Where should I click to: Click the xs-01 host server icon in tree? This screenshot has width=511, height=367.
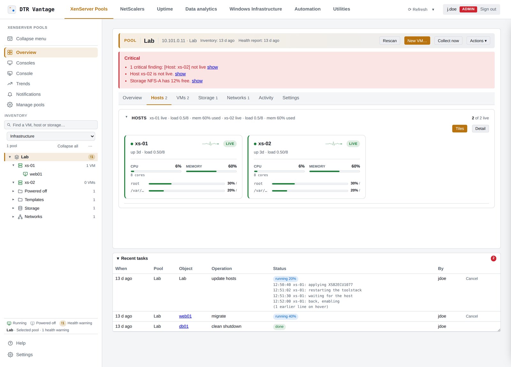pos(20,166)
